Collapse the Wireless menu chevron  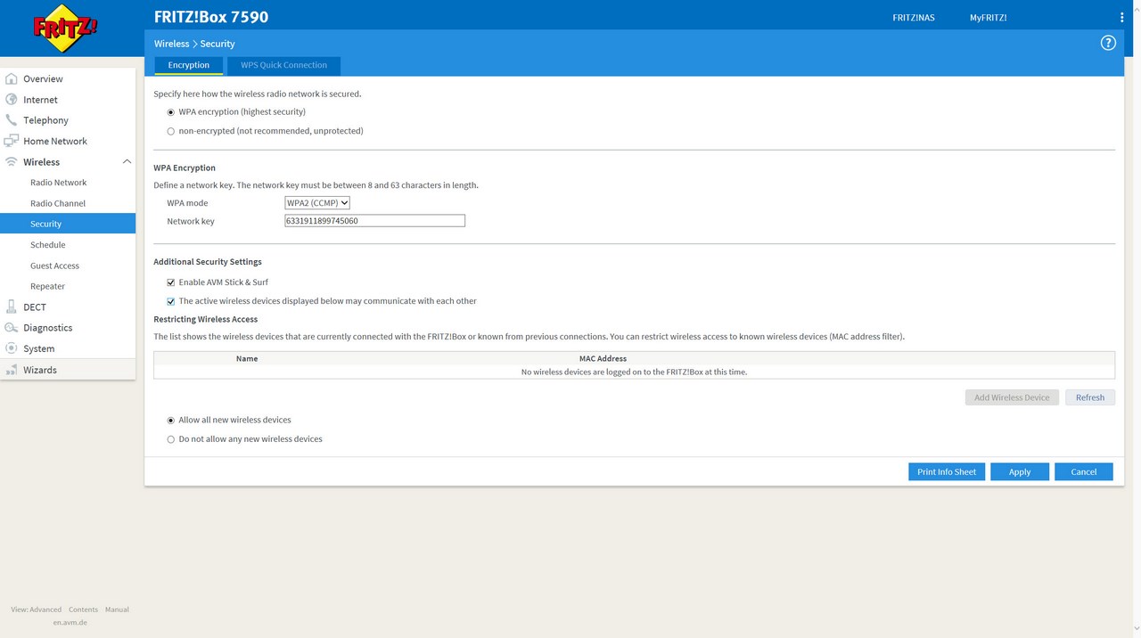(x=127, y=161)
